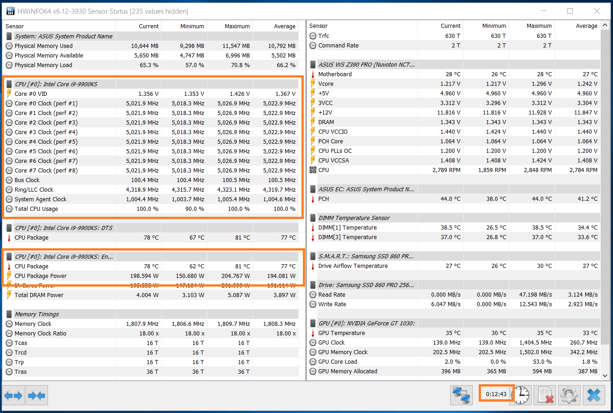Image resolution: width=613 pixels, height=413 pixels.
Task: Open sensor settings via the gear icon
Action: pos(569,395)
